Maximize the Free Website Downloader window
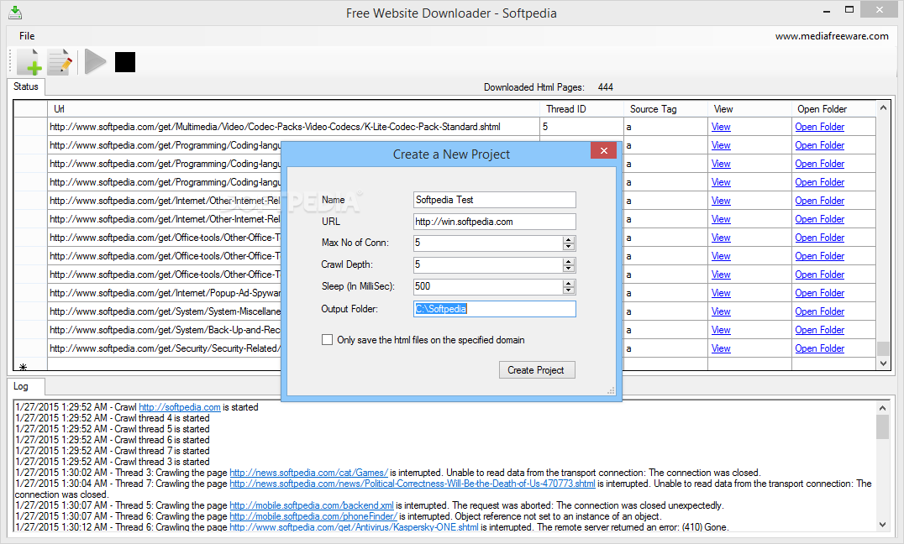Viewport: 904px width, 544px height. point(849,10)
